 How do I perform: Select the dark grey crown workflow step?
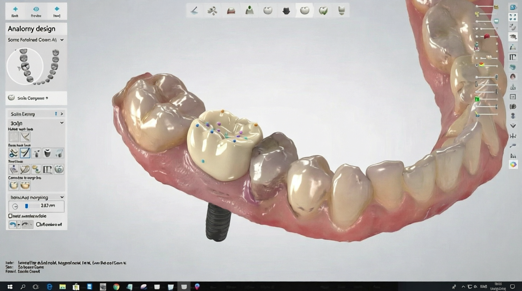286,11
